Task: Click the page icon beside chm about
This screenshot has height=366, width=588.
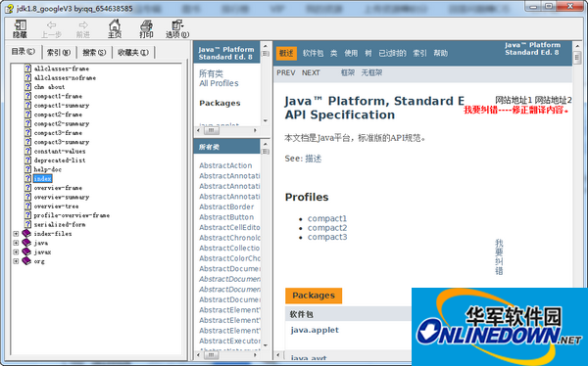Action: click(x=27, y=87)
